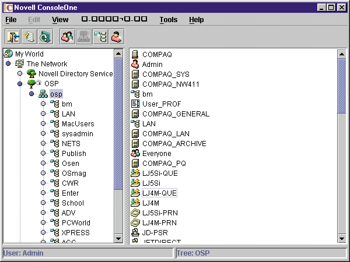Image resolution: width=350 pixels, height=262 pixels.
Task: Click the New Organizational Unit toolbar icon
Action: point(100,37)
